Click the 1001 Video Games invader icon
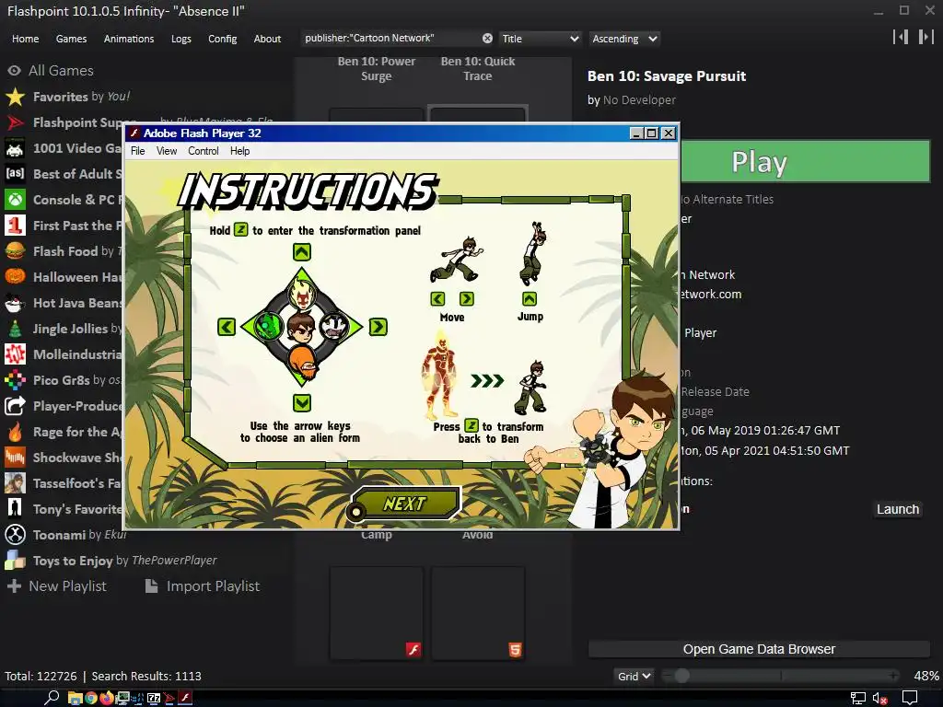 point(15,148)
